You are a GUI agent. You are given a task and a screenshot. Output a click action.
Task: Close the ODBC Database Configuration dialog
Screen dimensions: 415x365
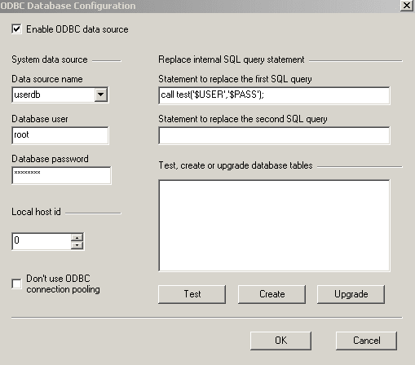[x=407, y=6]
